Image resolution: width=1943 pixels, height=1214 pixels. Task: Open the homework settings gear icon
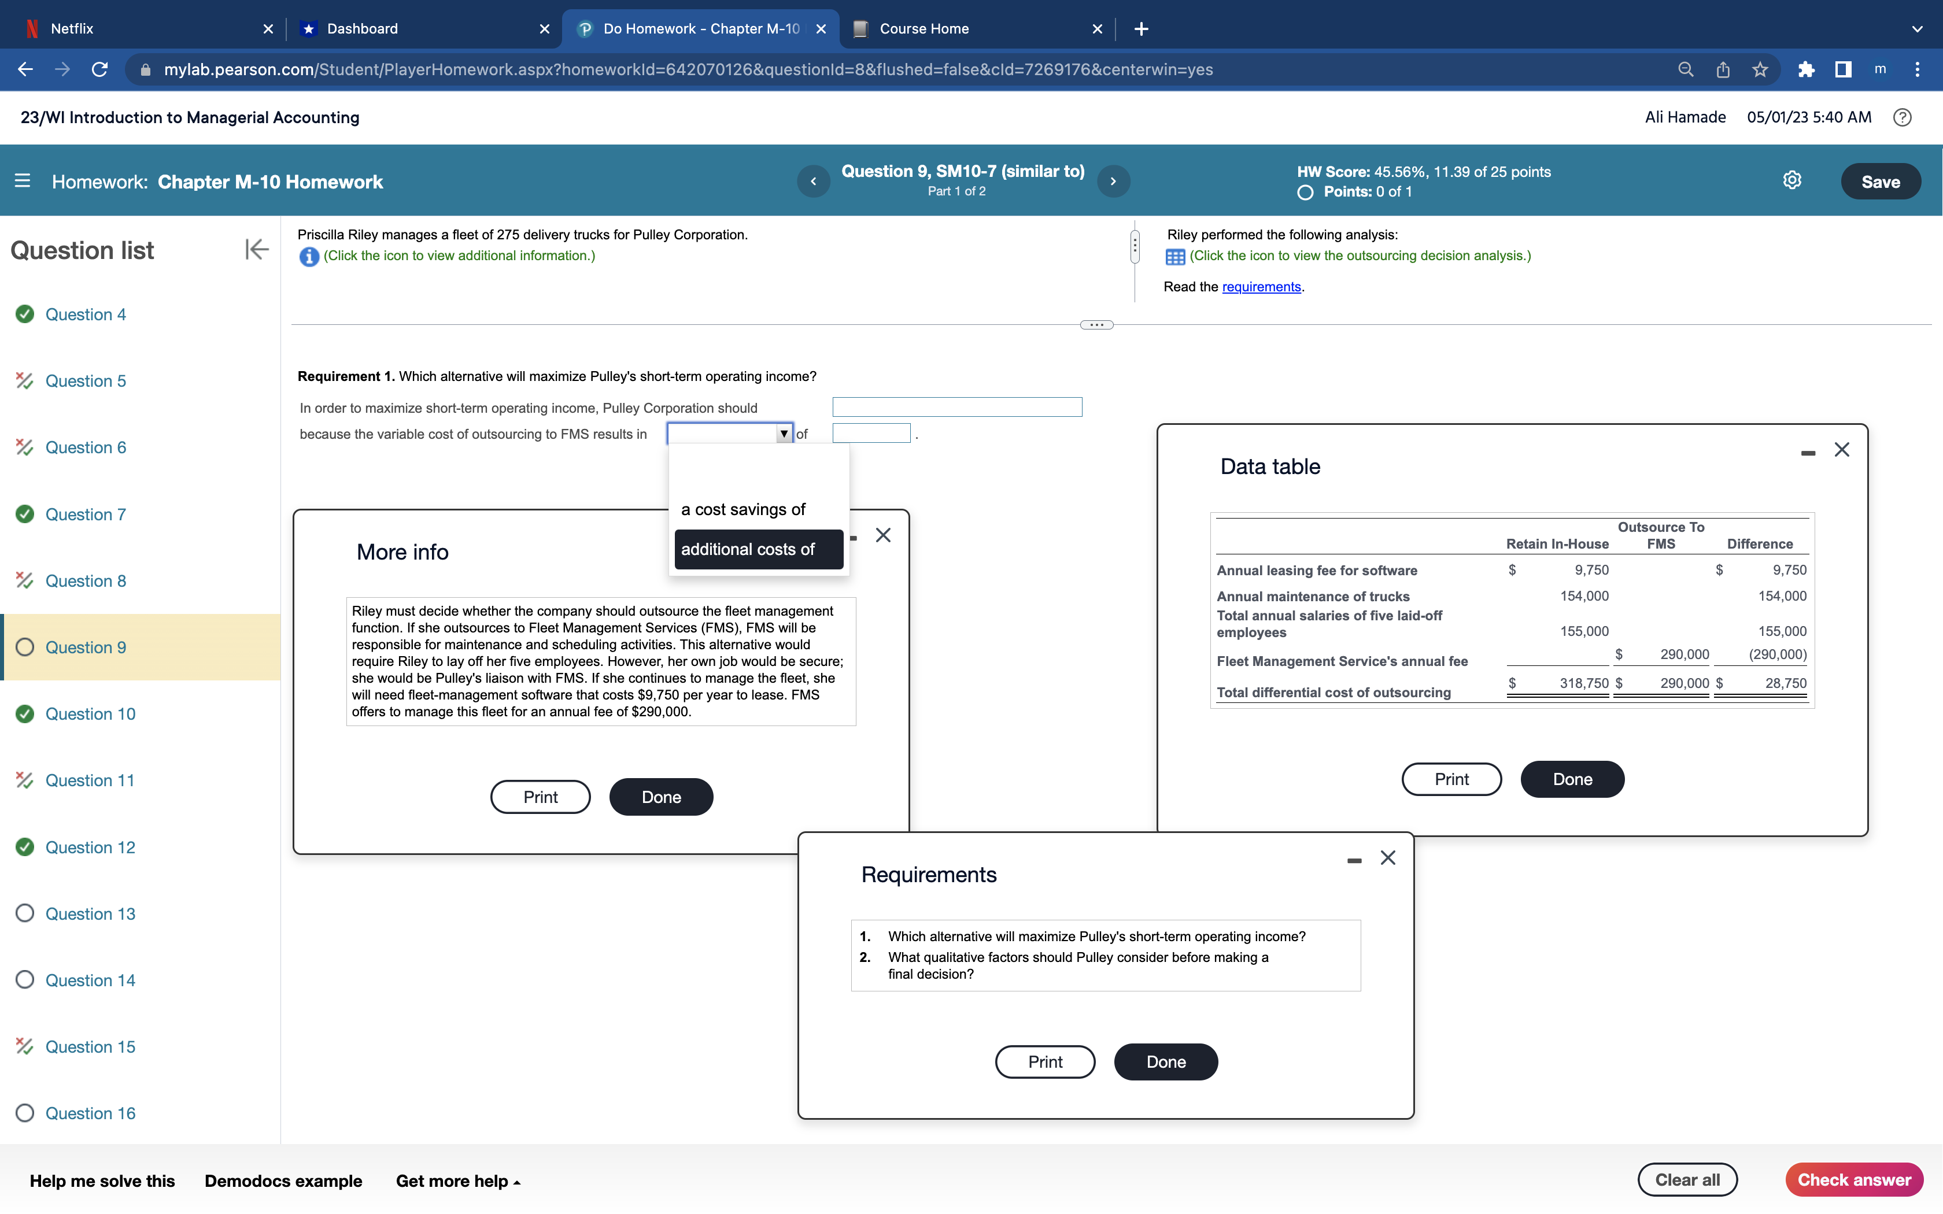1793,180
